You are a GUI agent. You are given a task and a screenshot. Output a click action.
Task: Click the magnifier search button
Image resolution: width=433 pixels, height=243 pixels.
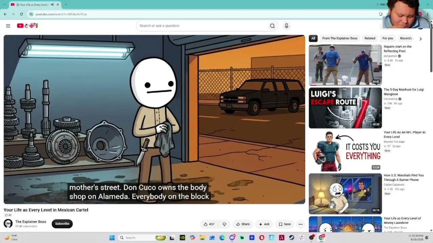pyautogui.click(x=272, y=26)
